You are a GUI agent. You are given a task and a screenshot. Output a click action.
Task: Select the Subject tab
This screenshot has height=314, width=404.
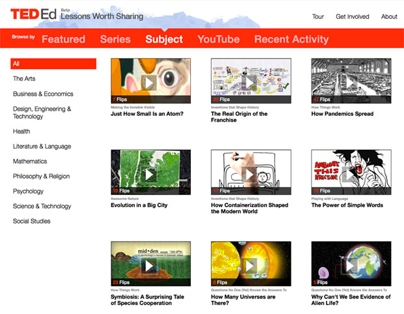click(x=164, y=39)
